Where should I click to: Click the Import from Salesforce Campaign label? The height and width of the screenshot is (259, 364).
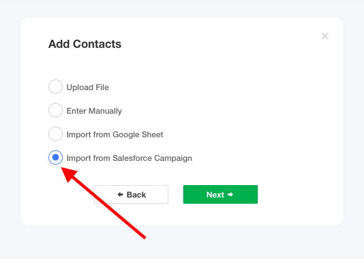click(x=129, y=158)
